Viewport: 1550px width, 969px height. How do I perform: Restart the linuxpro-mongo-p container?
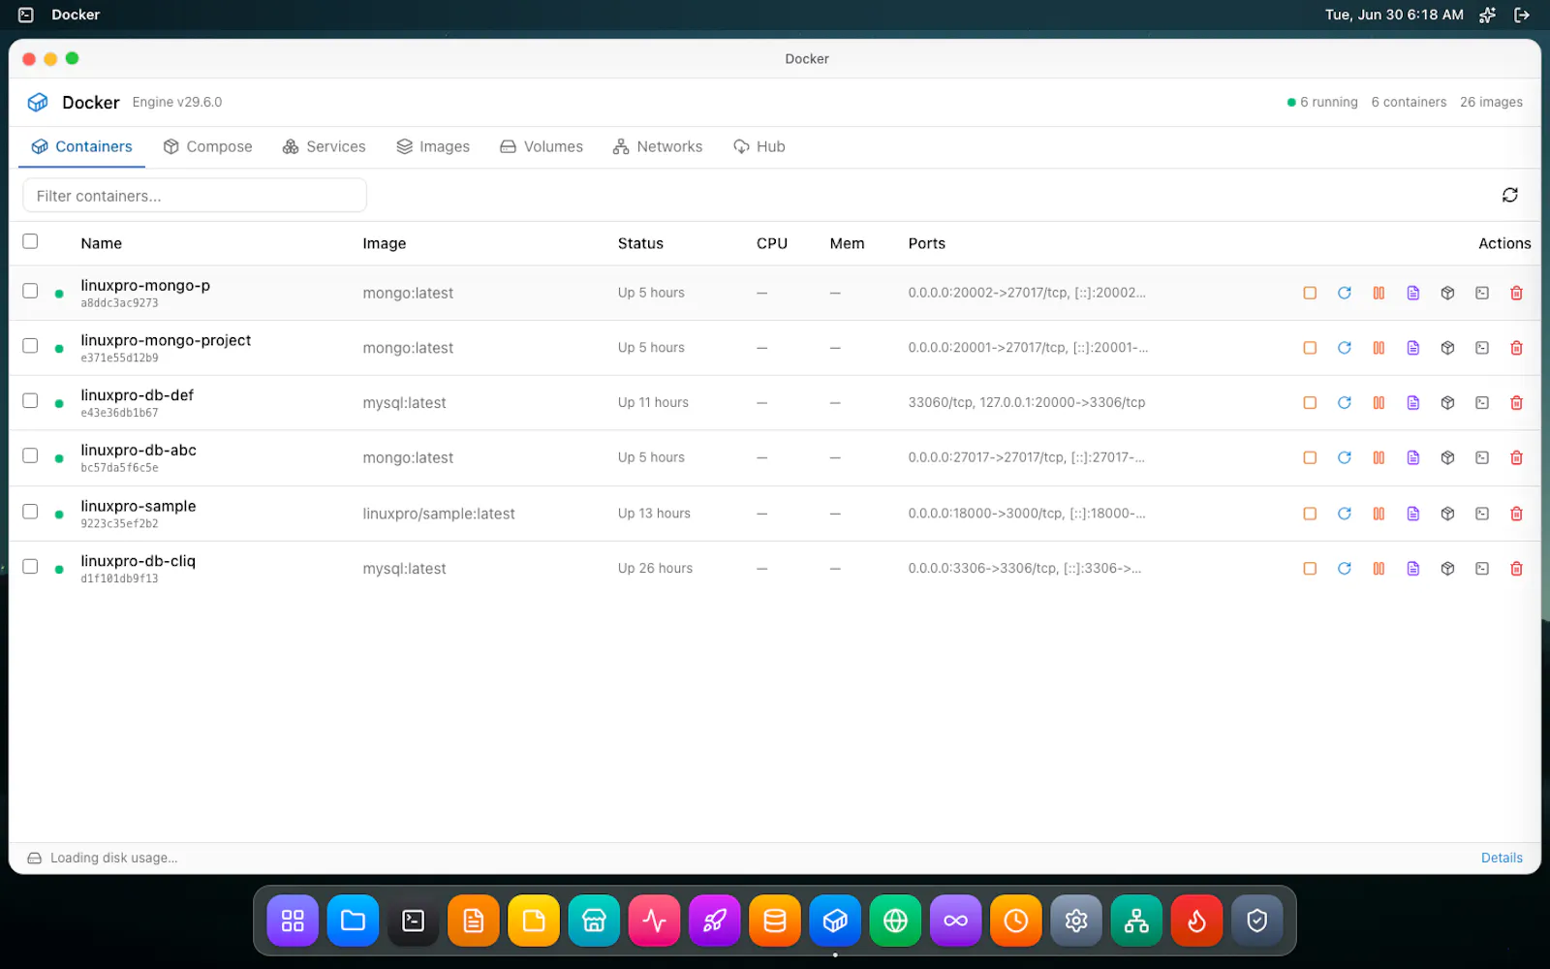1345,293
